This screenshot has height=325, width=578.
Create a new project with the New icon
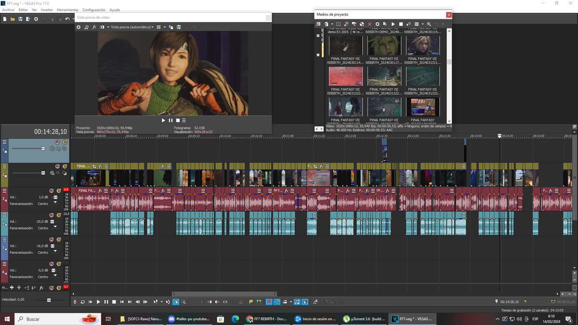(5, 19)
